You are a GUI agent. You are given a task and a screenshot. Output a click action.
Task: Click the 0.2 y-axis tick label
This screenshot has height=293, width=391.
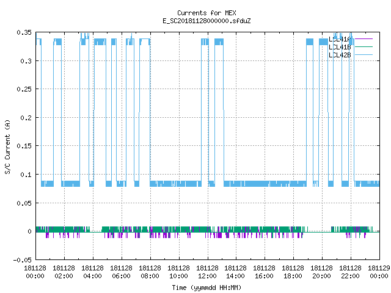point(26,118)
